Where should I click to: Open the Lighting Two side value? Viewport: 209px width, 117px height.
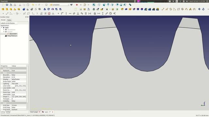pos(19,84)
